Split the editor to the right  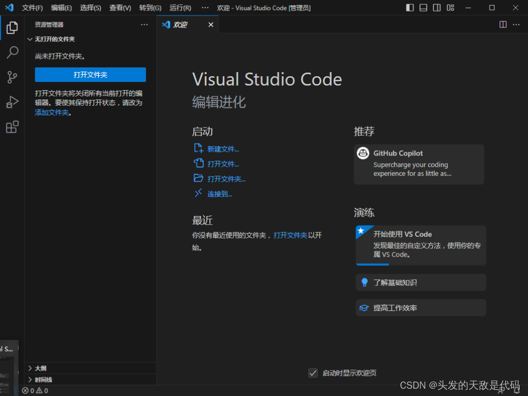[503, 24]
